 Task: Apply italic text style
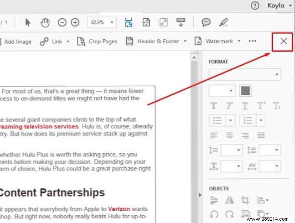[229, 106]
